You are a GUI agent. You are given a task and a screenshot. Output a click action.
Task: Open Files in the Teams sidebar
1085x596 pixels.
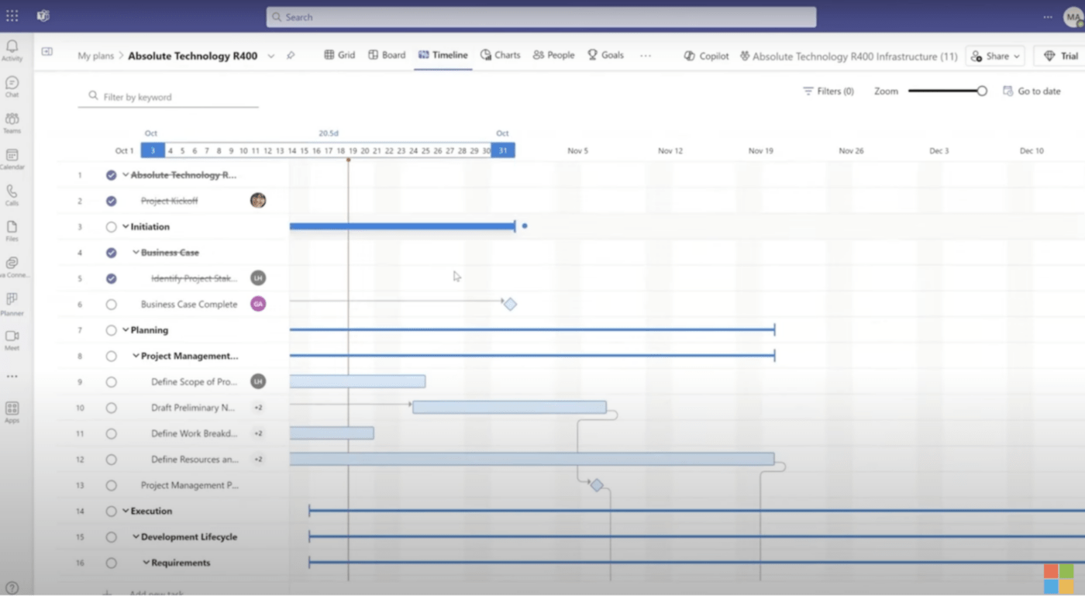12,231
